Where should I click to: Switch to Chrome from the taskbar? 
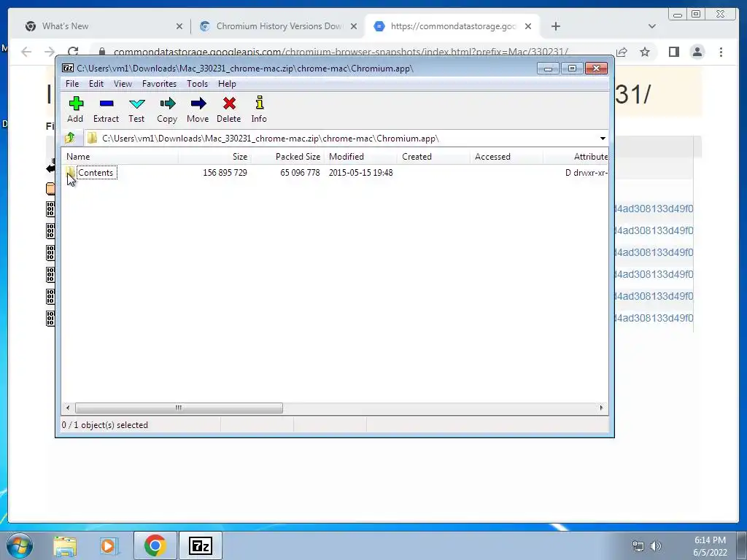tap(155, 545)
